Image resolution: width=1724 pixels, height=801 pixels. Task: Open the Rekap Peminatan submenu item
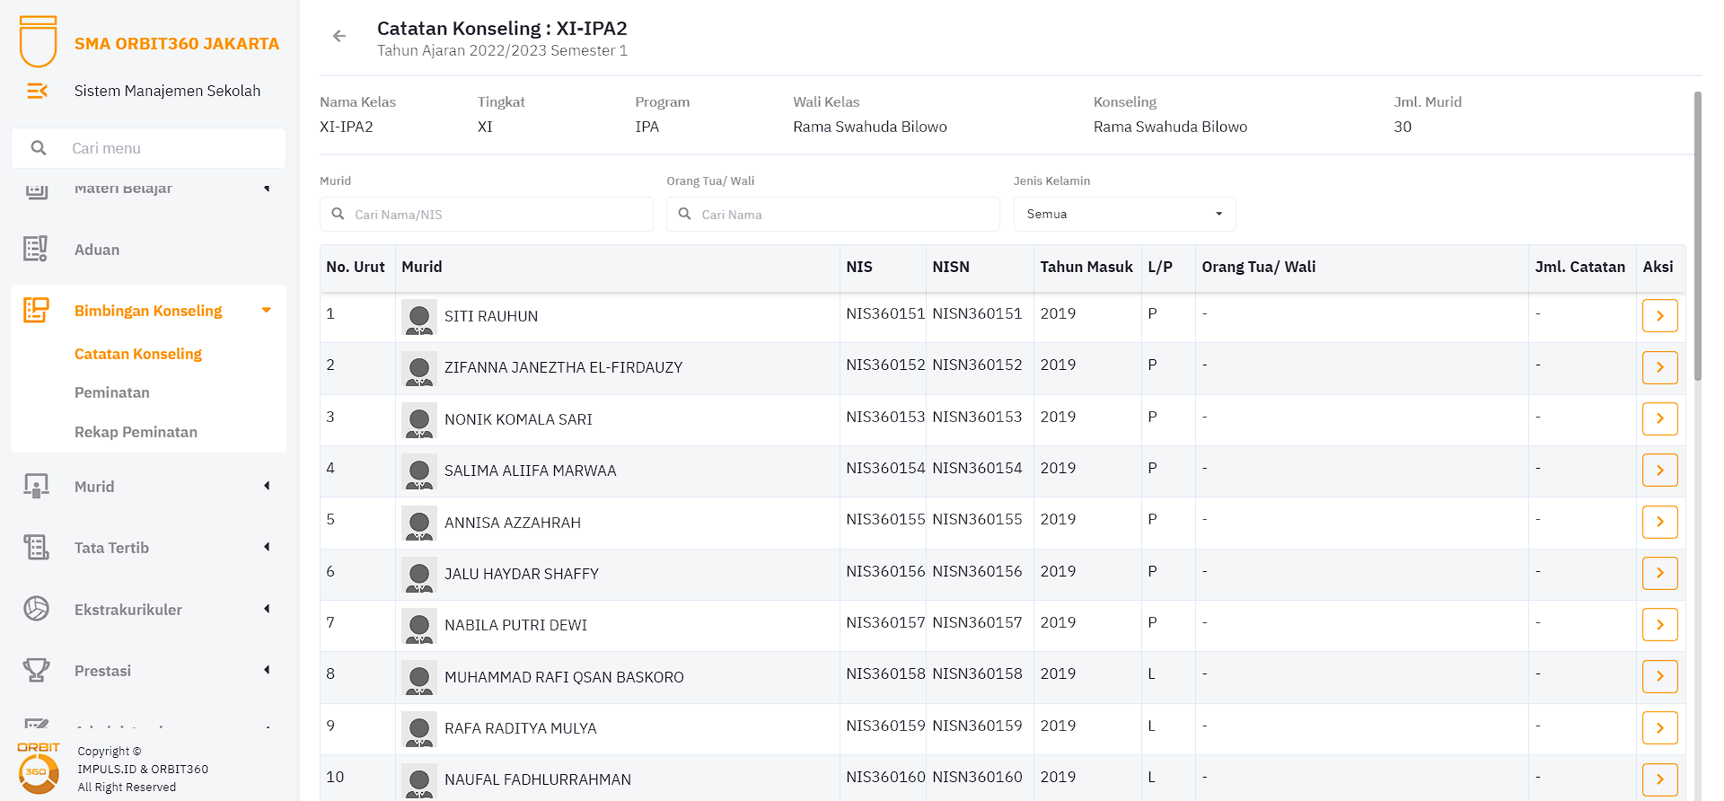click(136, 432)
